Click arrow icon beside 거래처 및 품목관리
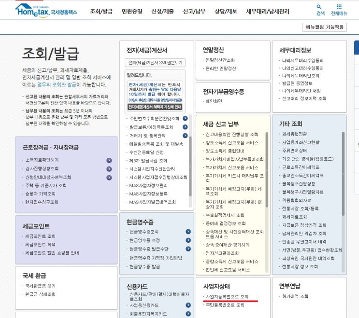The width and height of the screenshot is (359, 318). [x=185, y=136]
